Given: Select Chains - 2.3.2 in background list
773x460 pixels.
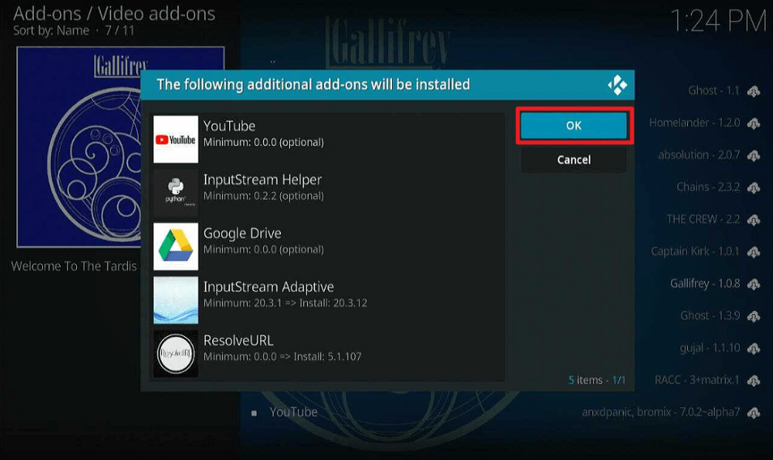Looking at the screenshot, I should 708,187.
